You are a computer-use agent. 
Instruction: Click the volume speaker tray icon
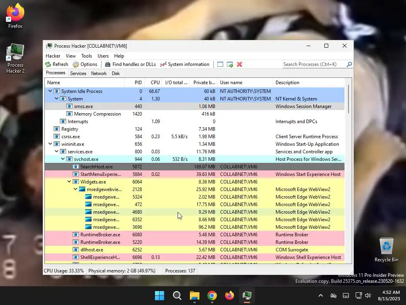pyautogui.click(x=368, y=295)
